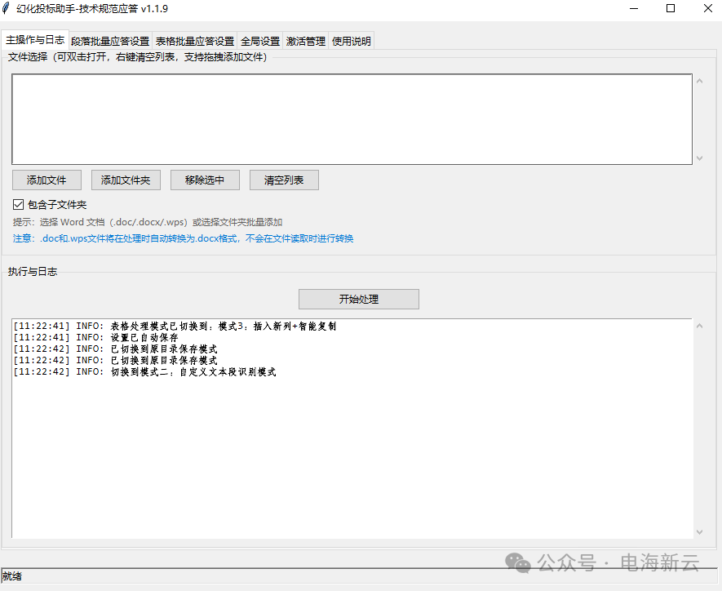
Task: Maximize the application window
Action: pos(671,8)
